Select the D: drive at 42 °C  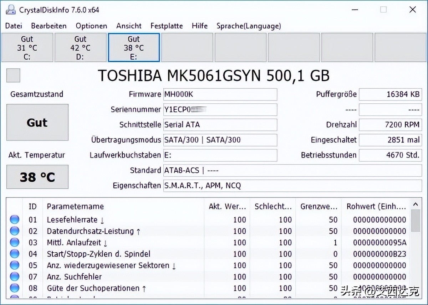81,48
